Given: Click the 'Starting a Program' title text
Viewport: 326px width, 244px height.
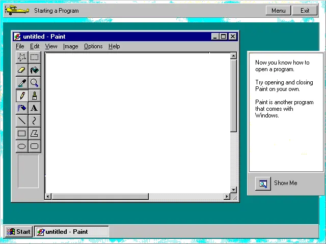Looking at the screenshot, I should 57,11.
